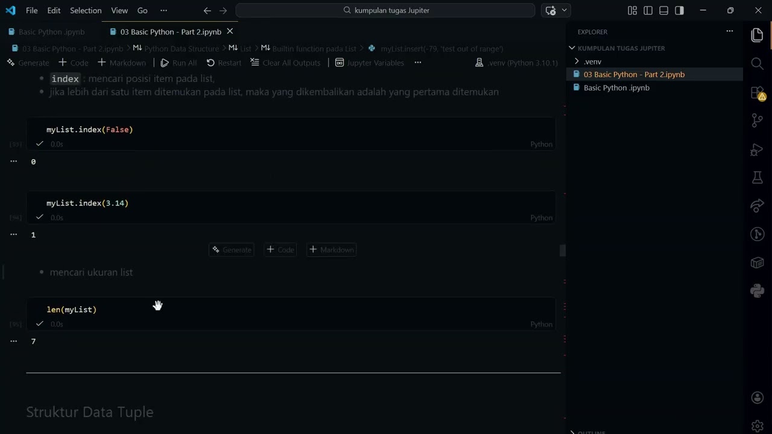772x434 pixels.
Task: Close the 03 Basic Python - Part 2 tab
Action: click(230, 31)
